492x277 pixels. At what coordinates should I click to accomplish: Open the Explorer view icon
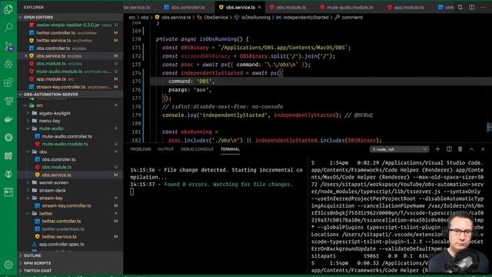pos(8,9)
